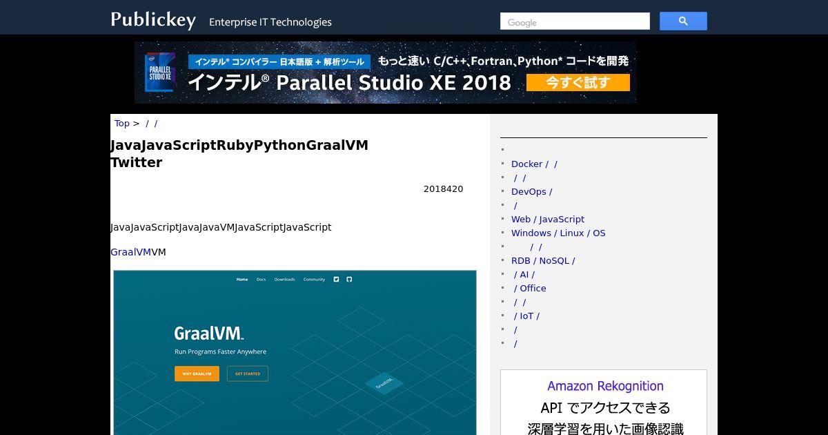828x435 pixels.
Task: Open the RDB / NoSQL category link
Action: [543, 260]
